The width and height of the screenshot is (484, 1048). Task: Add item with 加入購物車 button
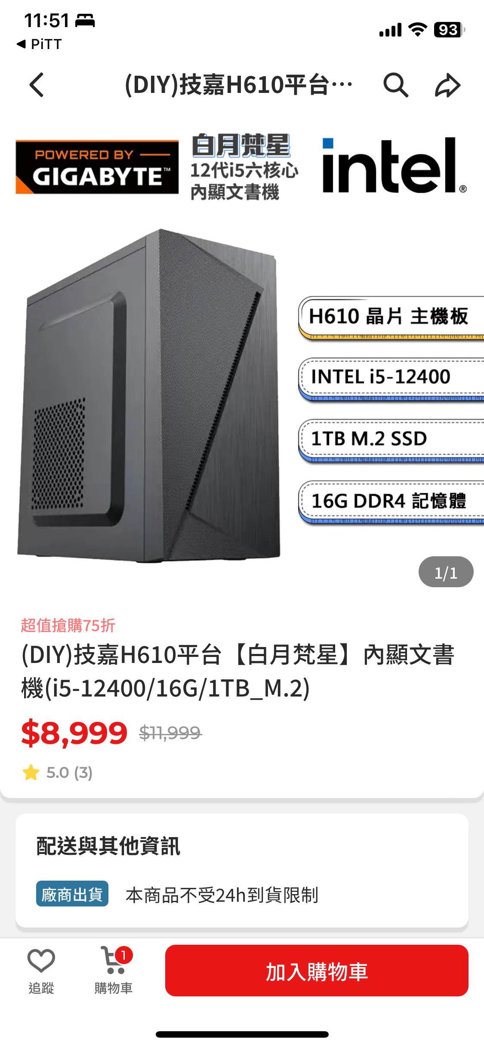317,971
